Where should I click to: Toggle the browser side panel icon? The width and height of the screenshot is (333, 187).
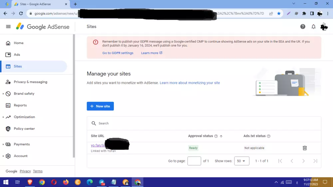coord(312,13)
